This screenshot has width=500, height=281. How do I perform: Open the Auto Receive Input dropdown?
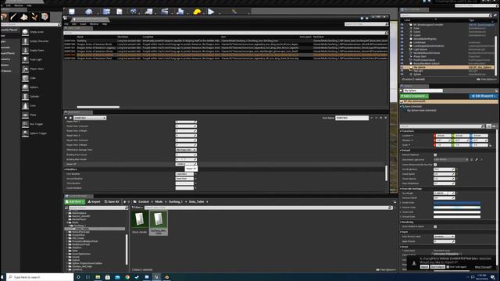[444, 237]
